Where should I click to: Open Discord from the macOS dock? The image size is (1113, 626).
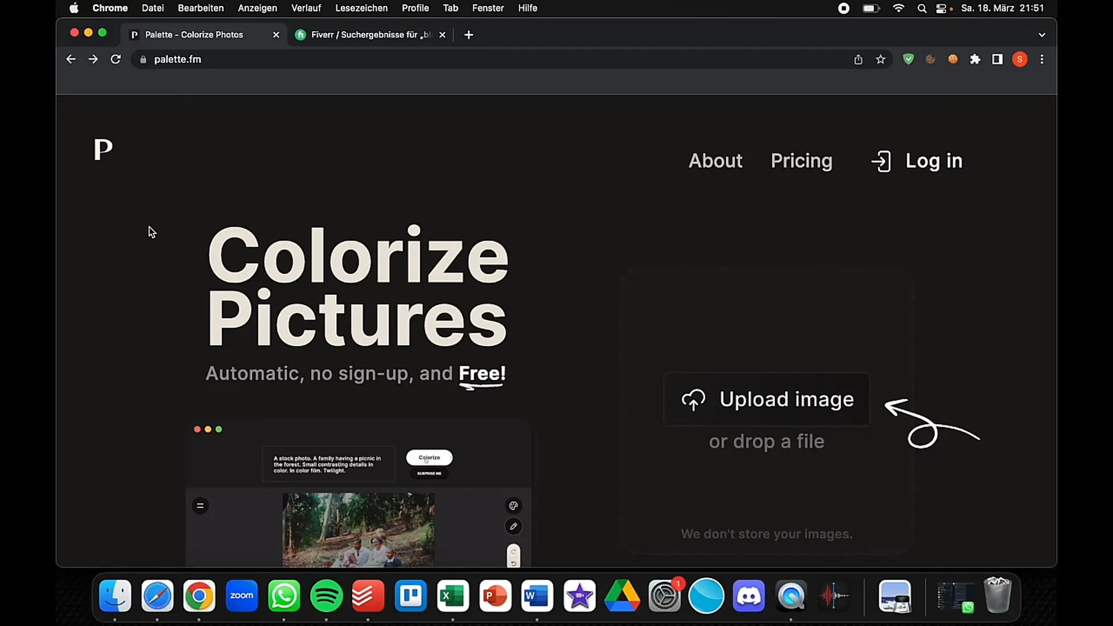click(x=749, y=596)
